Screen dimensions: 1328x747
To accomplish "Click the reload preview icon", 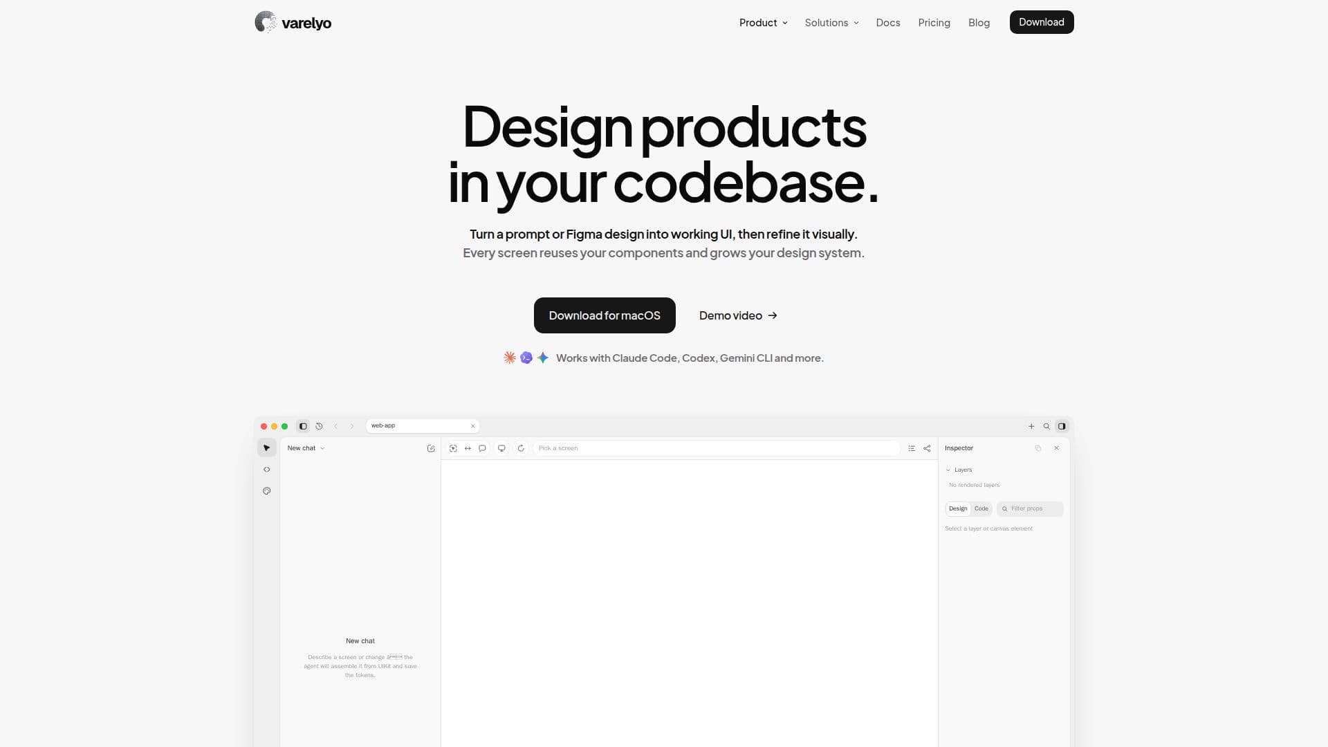I will click(521, 448).
